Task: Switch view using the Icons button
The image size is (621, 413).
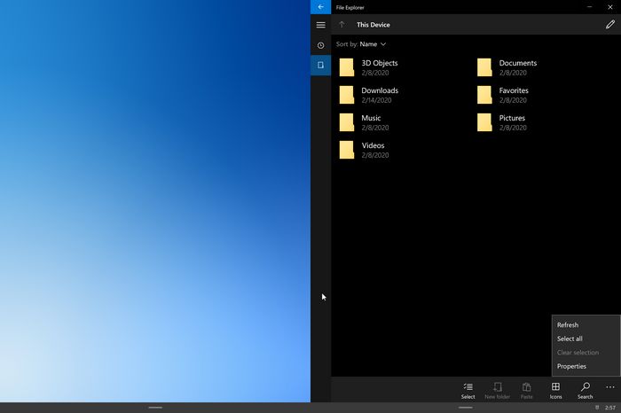Action: click(555, 390)
